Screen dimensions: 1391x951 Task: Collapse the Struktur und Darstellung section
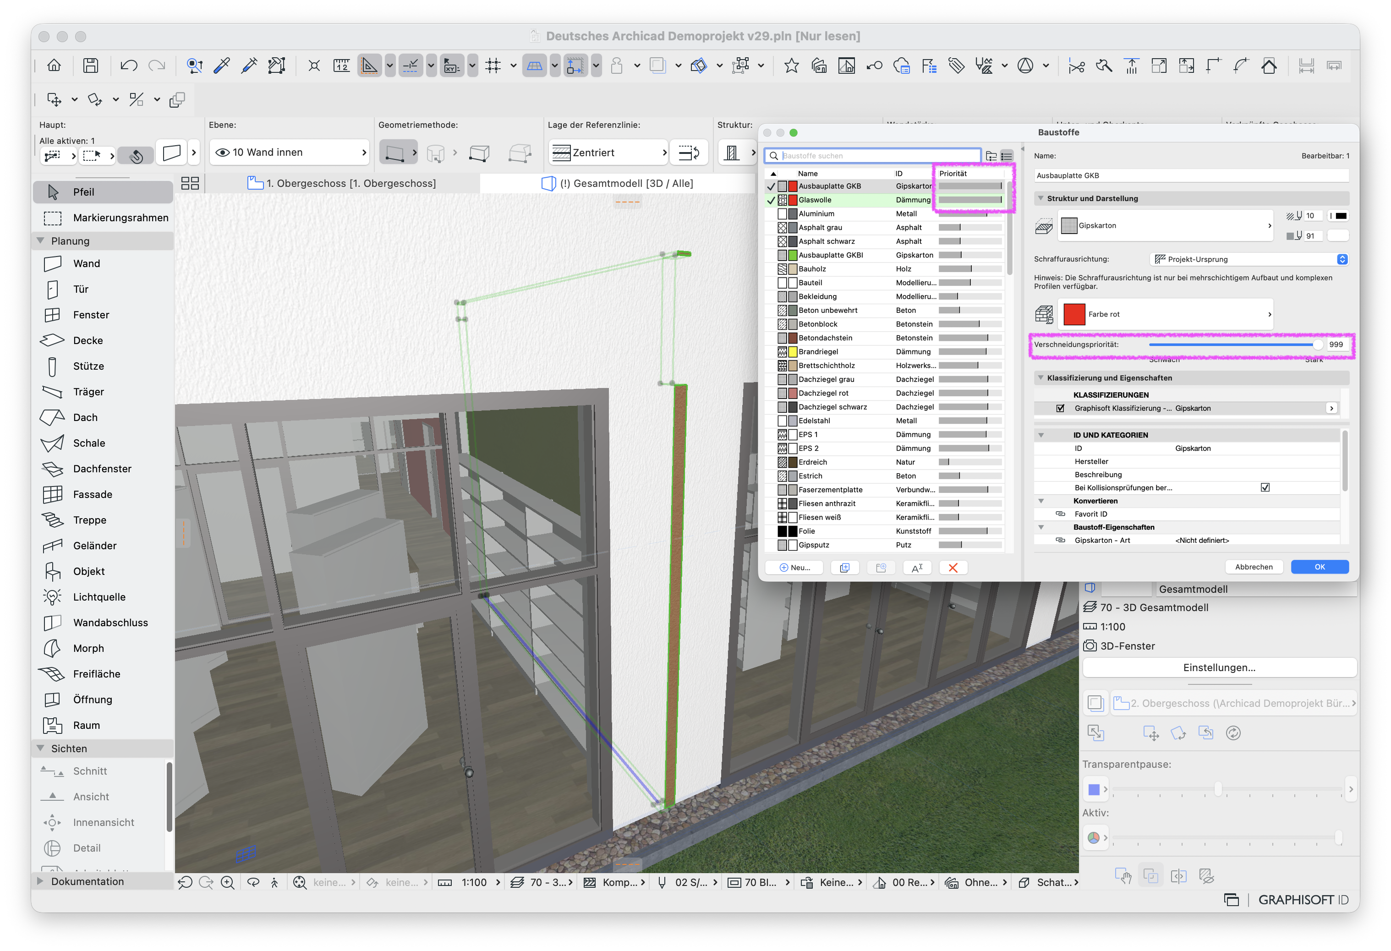point(1041,198)
